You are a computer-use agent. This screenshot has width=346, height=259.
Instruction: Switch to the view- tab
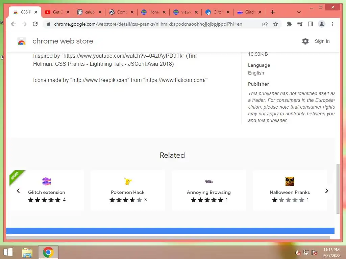pos(185,12)
